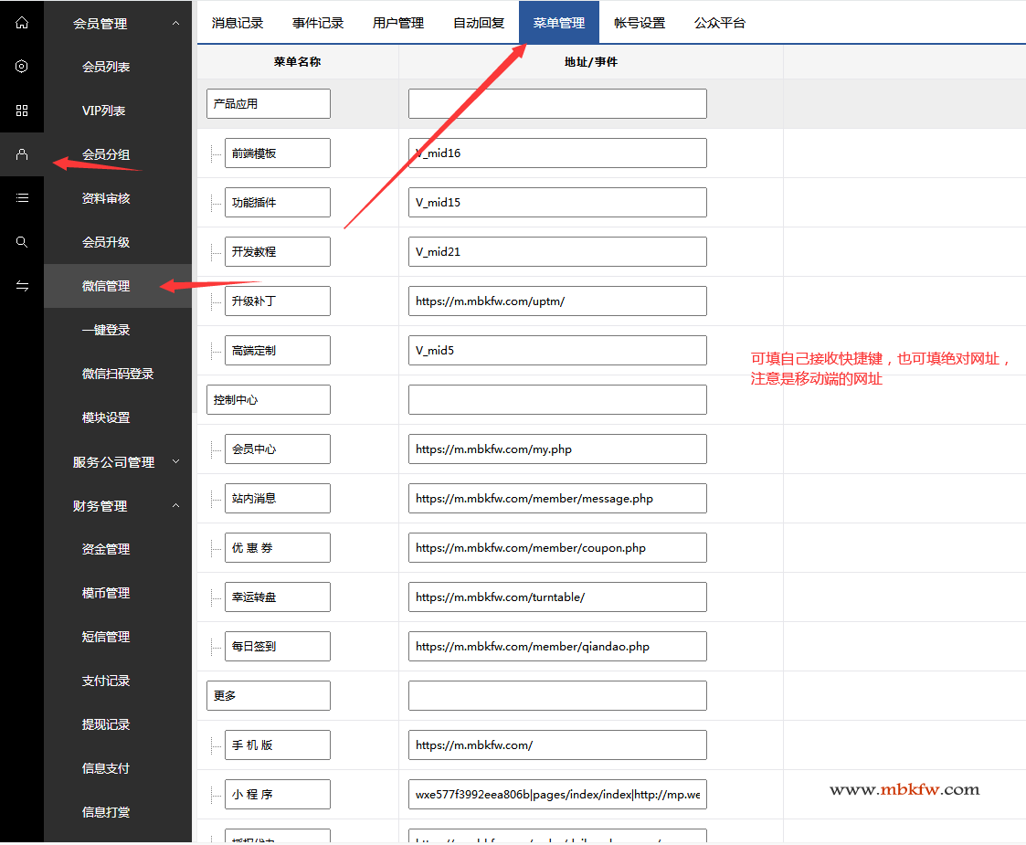Click the home icon in left rail
The width and height of the screenshot is (1026, 845).
click(x=22, y=23)
